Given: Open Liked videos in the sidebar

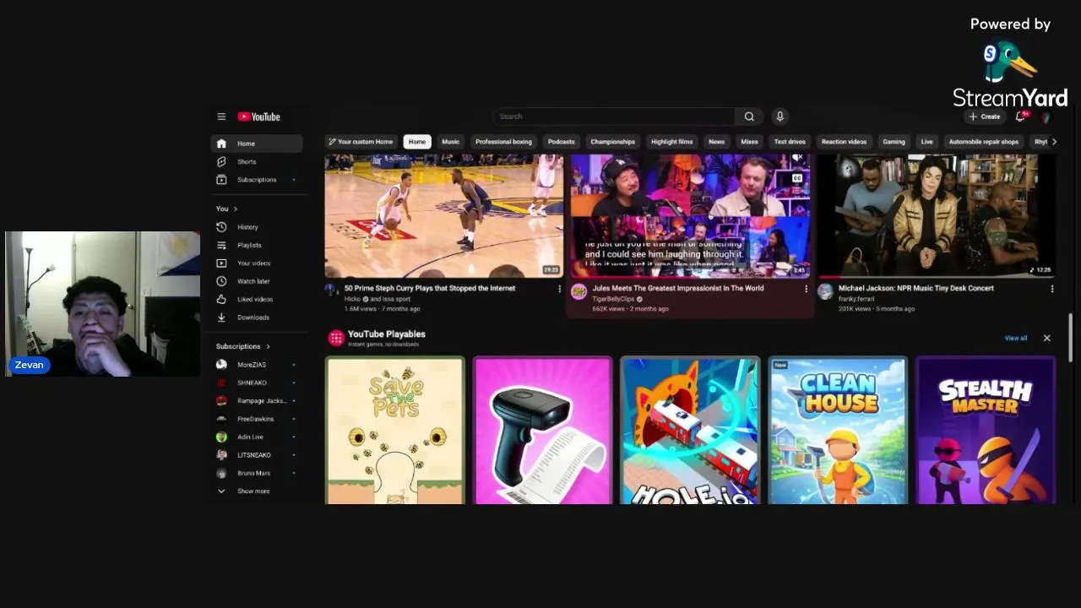Looking at the screenshot, I should click(257, 299).
